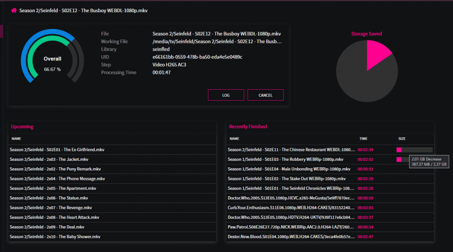
Task: Click the Storage Saved pie chart
Action: pos(366,71)
